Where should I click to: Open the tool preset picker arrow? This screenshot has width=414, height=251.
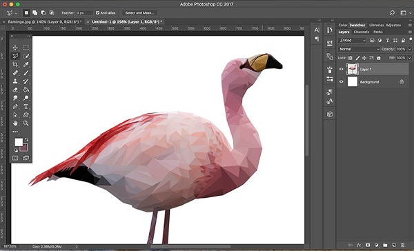coord(17,13)
